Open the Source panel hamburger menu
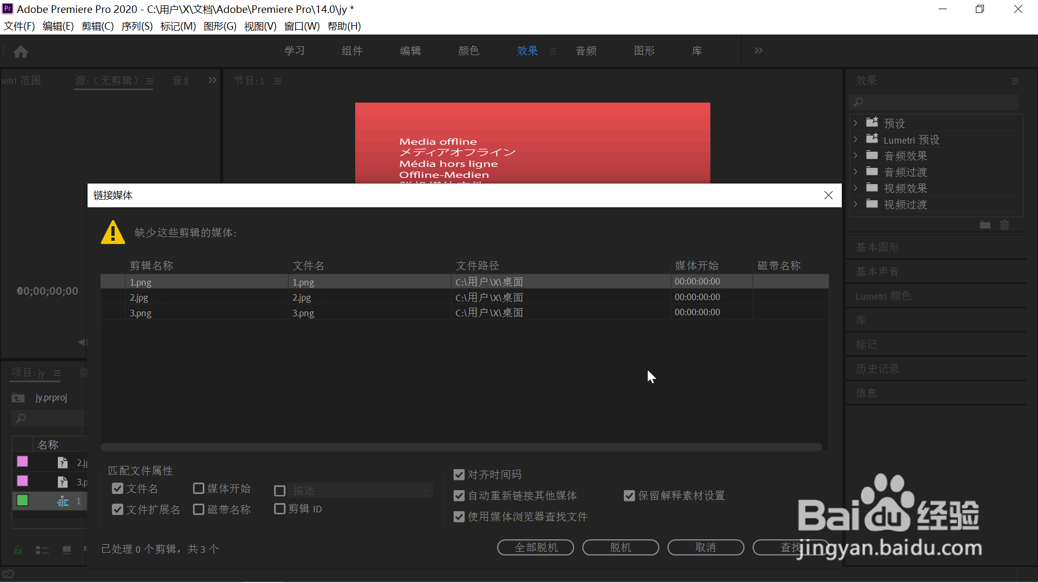 [150, 82]
